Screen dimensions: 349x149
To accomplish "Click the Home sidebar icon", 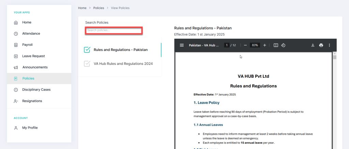I will (x=16, y=22).
